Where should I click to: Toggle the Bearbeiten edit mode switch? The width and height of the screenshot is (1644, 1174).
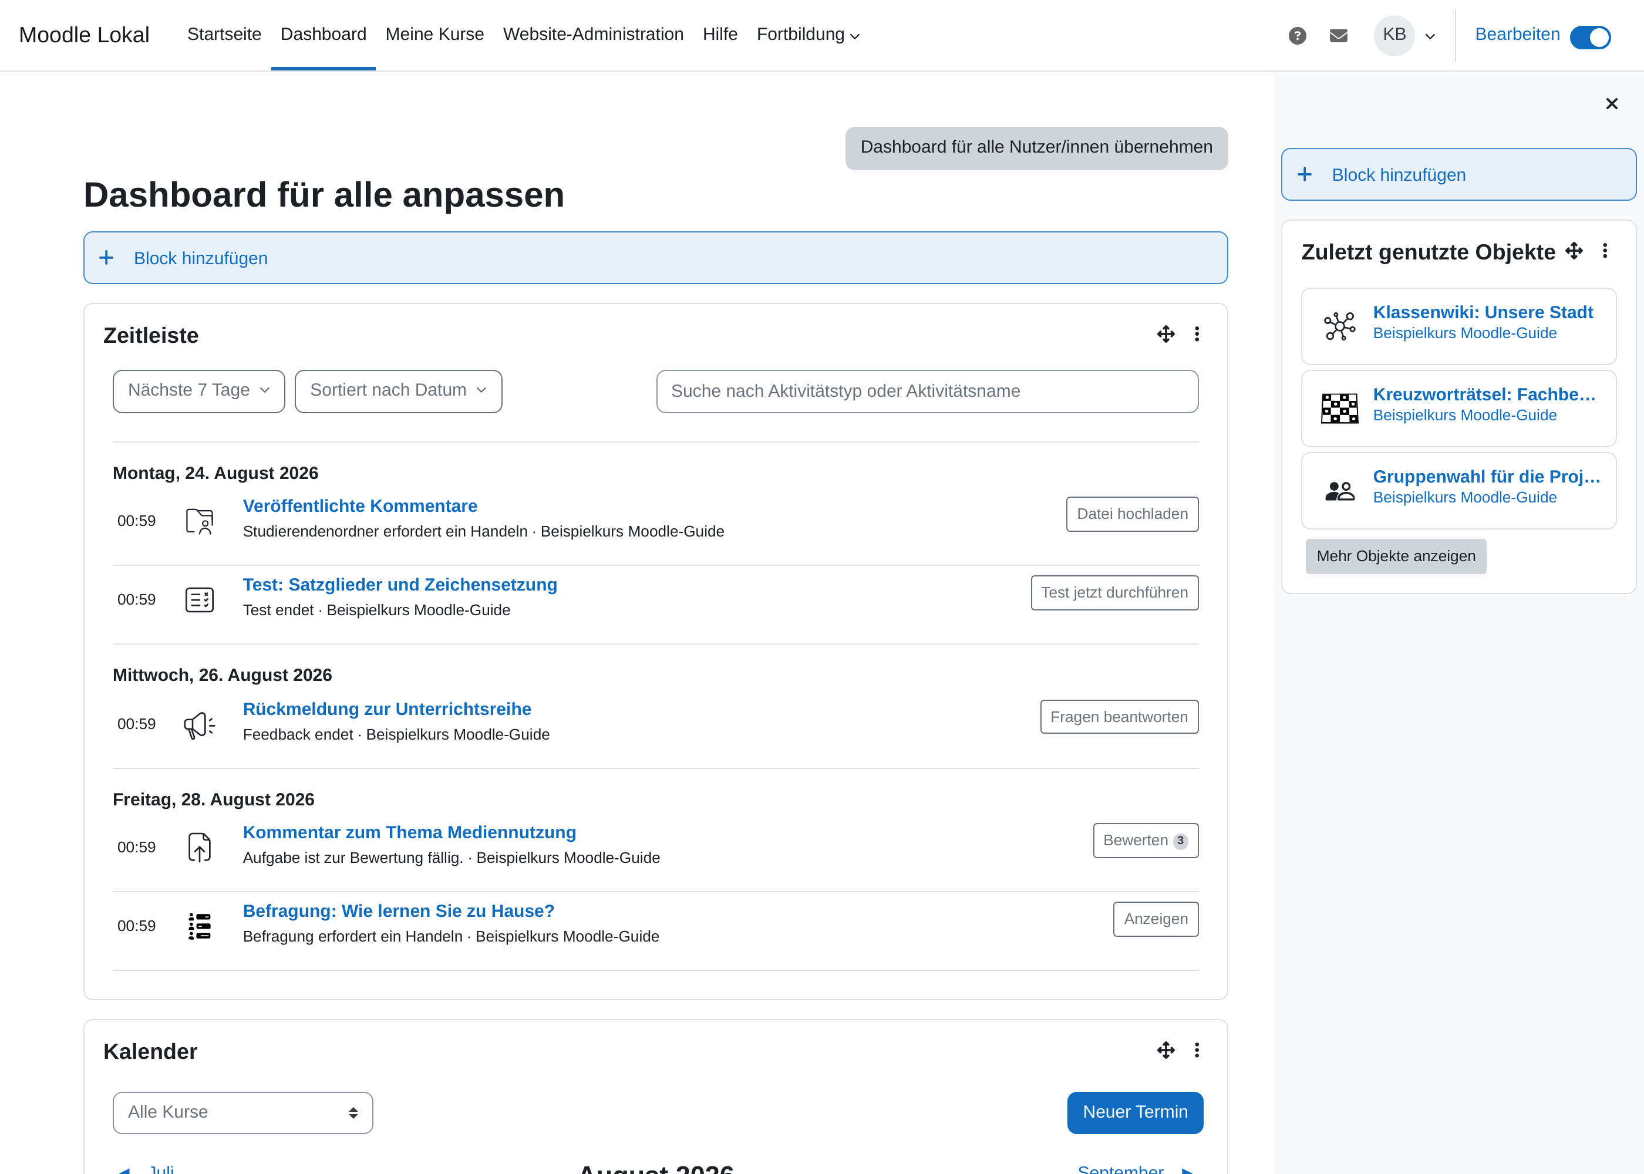1591,37
